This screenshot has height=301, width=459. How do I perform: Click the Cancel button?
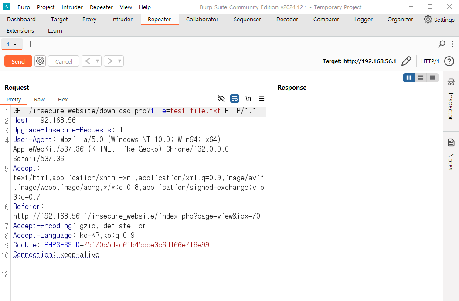64,61
